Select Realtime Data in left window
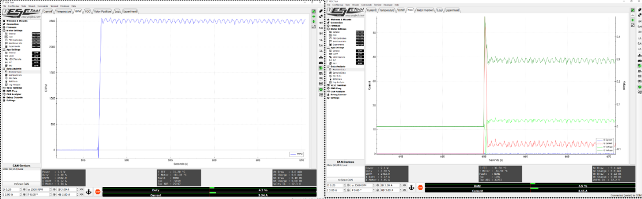The image size is (642, 199). click(x=15, y=72)
